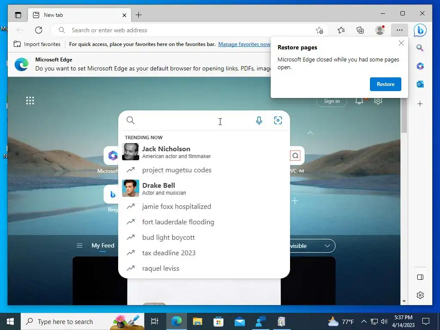
Task: Open Microsoft 365 in the sidebar
Action: tap(420, 66)
